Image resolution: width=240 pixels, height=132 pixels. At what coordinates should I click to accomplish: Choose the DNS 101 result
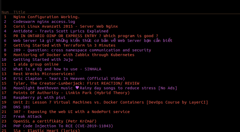point(22,107)
